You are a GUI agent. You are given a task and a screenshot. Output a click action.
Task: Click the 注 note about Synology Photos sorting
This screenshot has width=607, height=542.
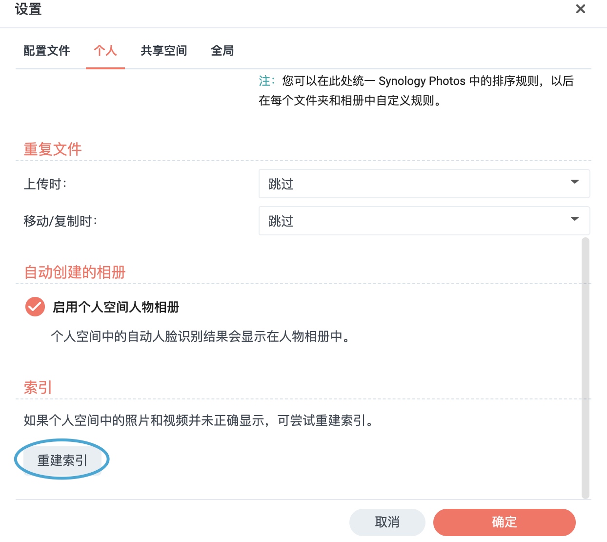tap(416, 90)
